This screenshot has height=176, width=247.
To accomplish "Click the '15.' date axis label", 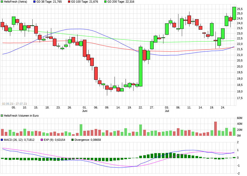I will point(36,107).
